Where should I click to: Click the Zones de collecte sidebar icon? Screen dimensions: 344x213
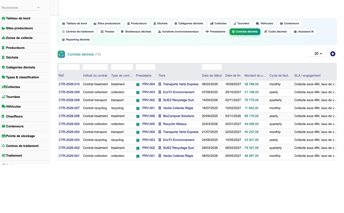pos(3,38)
